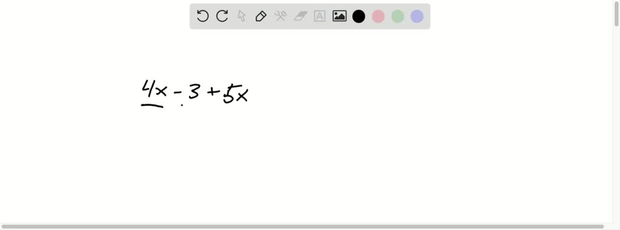Insert an image with picture icon

pos(339,16)
